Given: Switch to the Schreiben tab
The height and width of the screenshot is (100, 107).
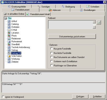Looking at the screenshot, I should pos(93,6).
